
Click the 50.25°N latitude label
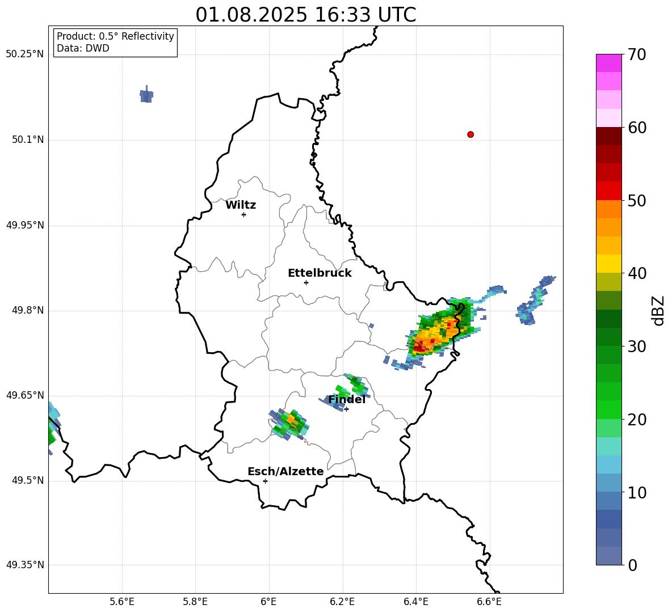(25, 54)
